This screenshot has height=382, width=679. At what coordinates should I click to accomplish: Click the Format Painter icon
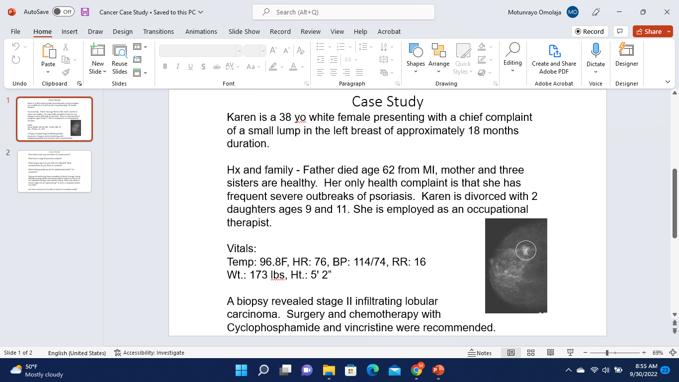(x=66, y=72)
